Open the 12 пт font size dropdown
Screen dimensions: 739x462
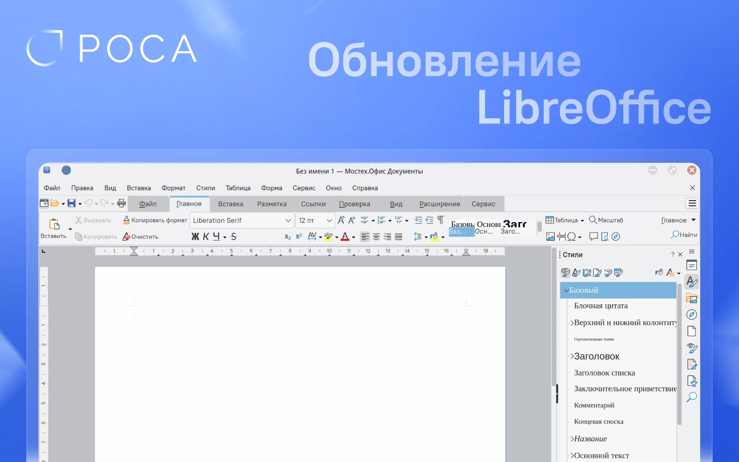coord(329,220)
